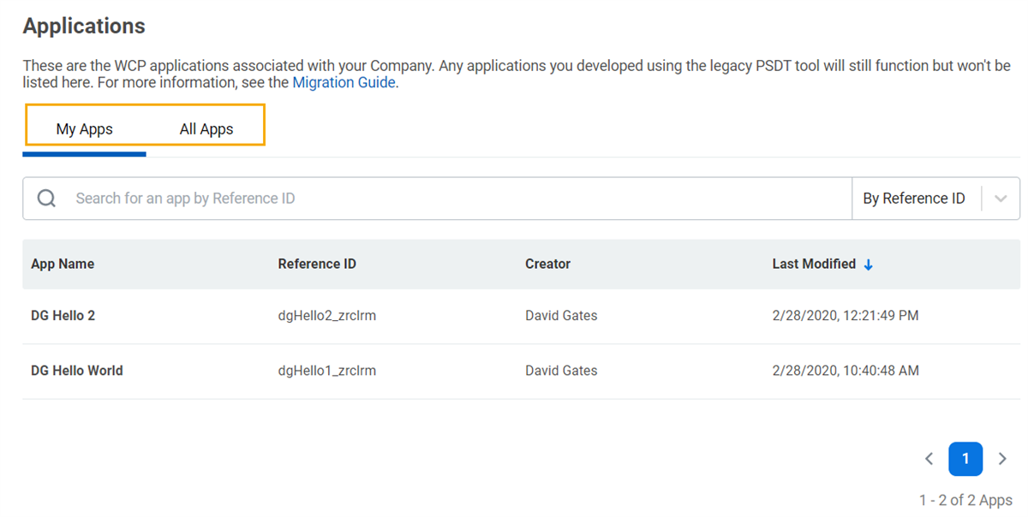Select reference ID dgHello1_zrclrm cell
Image resolution: width=1028 pixels, height=517 pixels.
[327, 371]
